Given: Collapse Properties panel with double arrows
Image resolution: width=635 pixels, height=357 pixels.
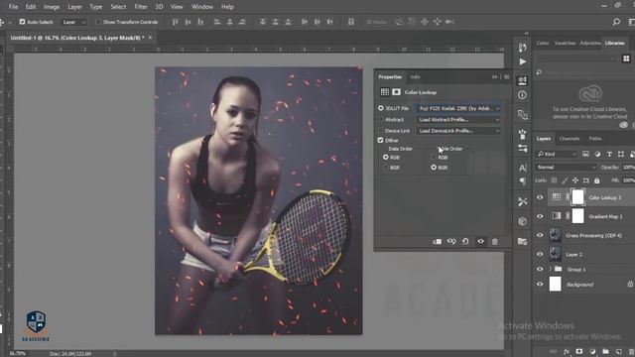Looking at the screenshot, I should (x=494, y=77).
